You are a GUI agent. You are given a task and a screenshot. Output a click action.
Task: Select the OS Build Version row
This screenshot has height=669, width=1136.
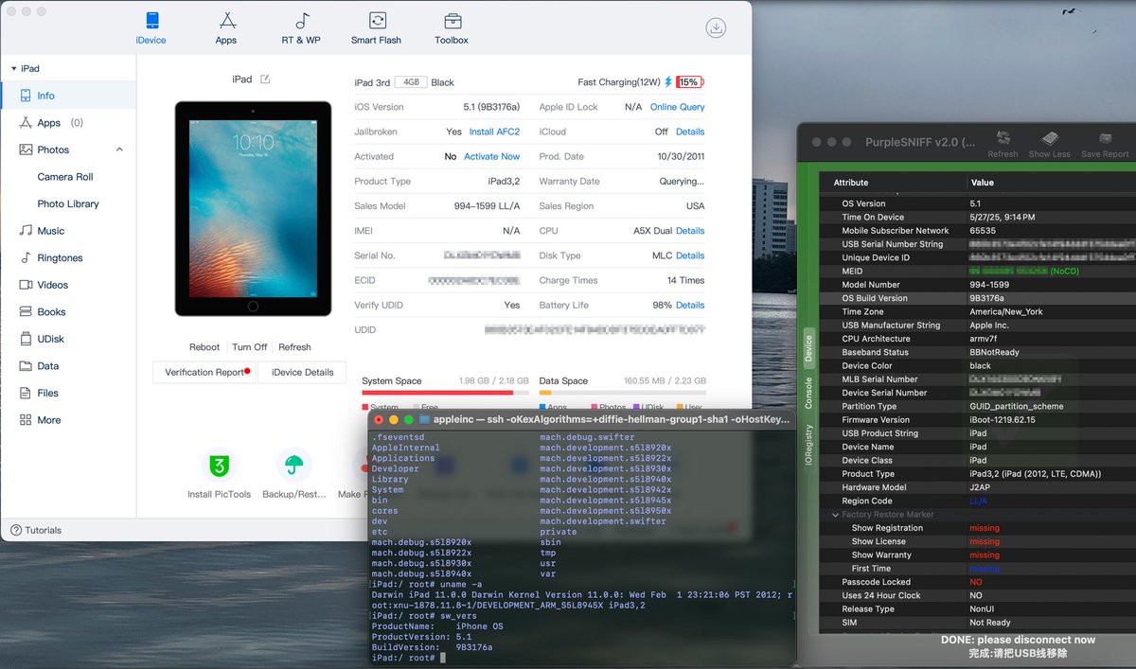pyautogui.click(x=976, y=298)
